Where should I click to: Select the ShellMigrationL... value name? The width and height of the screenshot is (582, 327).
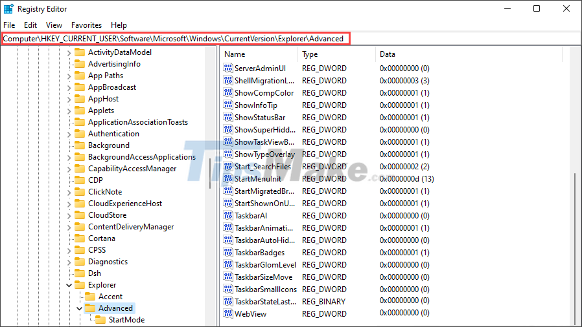[264, 81]
